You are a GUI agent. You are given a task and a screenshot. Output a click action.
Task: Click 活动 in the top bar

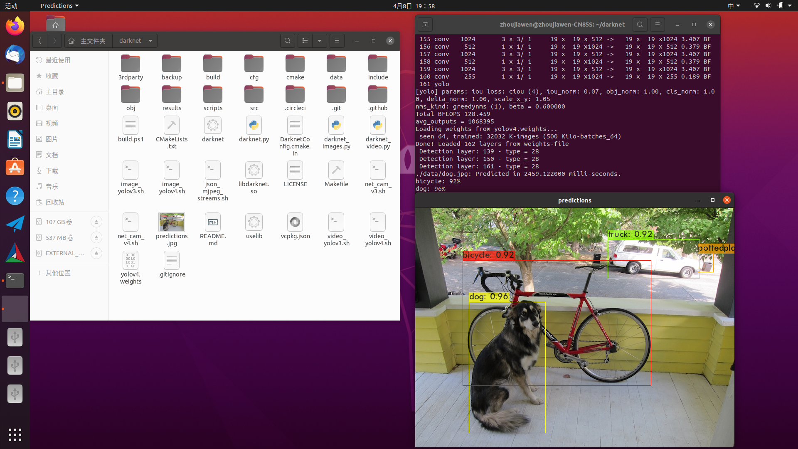click(x=11, y=5)
